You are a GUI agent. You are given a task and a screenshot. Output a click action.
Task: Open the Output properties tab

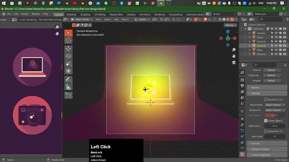[x=242, y=86]
